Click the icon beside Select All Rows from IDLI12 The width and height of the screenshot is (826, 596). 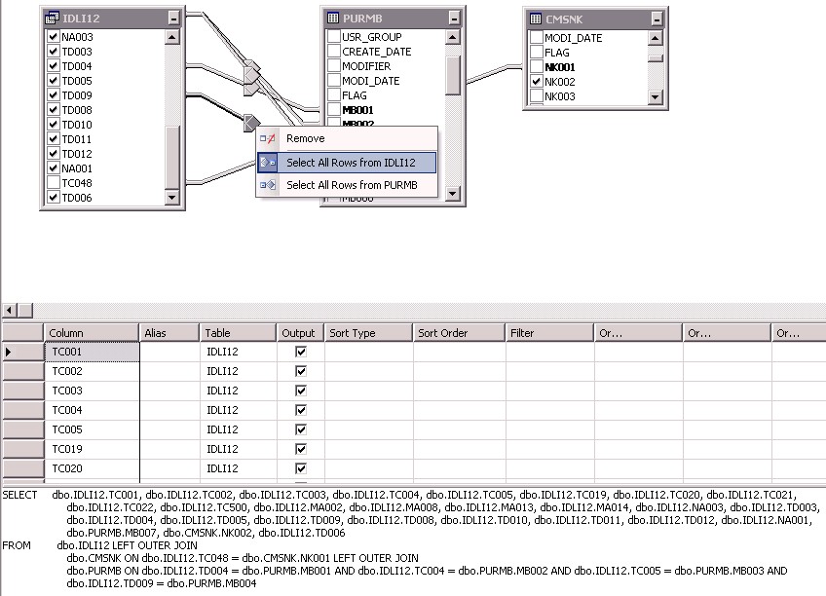[268, 163]
